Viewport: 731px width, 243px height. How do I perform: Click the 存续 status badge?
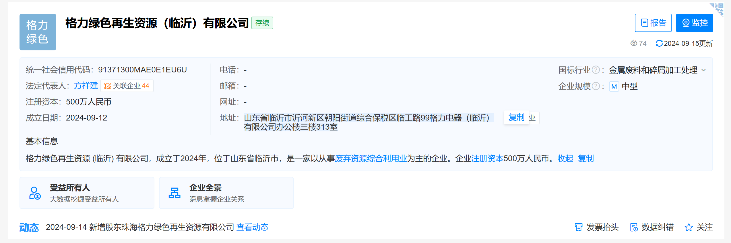[x=262, y=23]
